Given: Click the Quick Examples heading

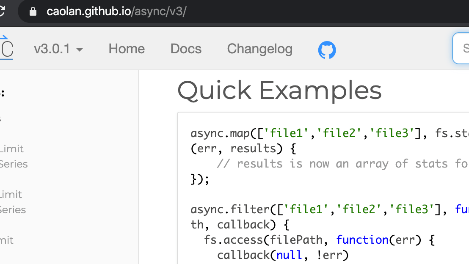Looking at the screenshot, I should [x=279, y=91].
